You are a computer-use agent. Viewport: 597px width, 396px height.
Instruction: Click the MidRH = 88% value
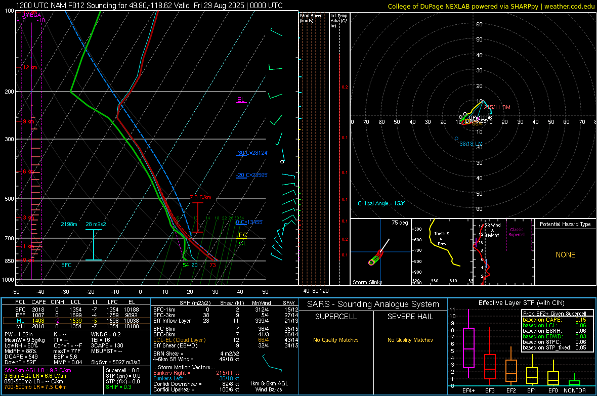(x=21, y=351)
